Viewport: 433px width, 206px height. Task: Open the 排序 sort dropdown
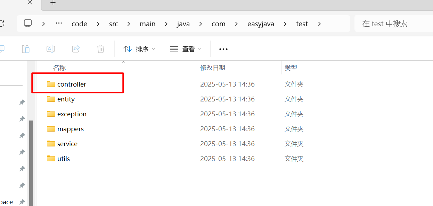coord(139,49)
